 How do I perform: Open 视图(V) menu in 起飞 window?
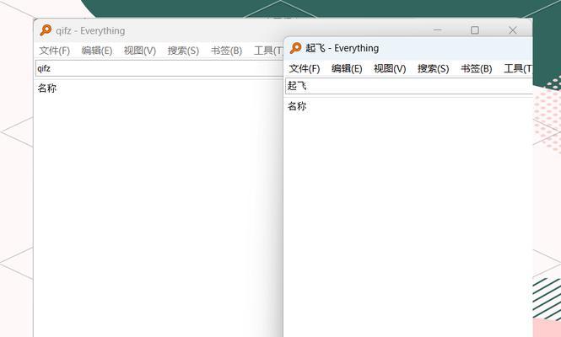pos(390,68)
